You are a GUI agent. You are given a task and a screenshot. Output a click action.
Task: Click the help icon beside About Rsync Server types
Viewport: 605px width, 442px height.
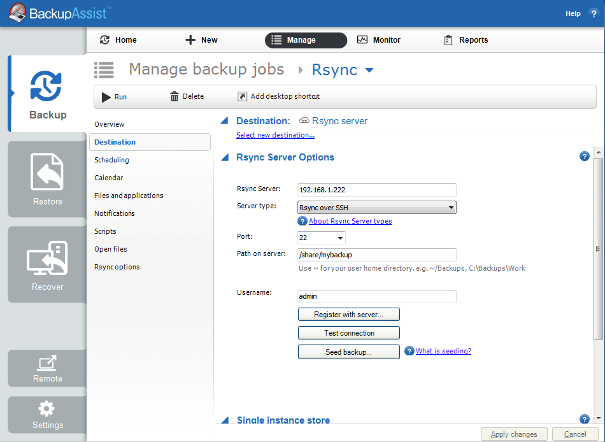point(302,221)
